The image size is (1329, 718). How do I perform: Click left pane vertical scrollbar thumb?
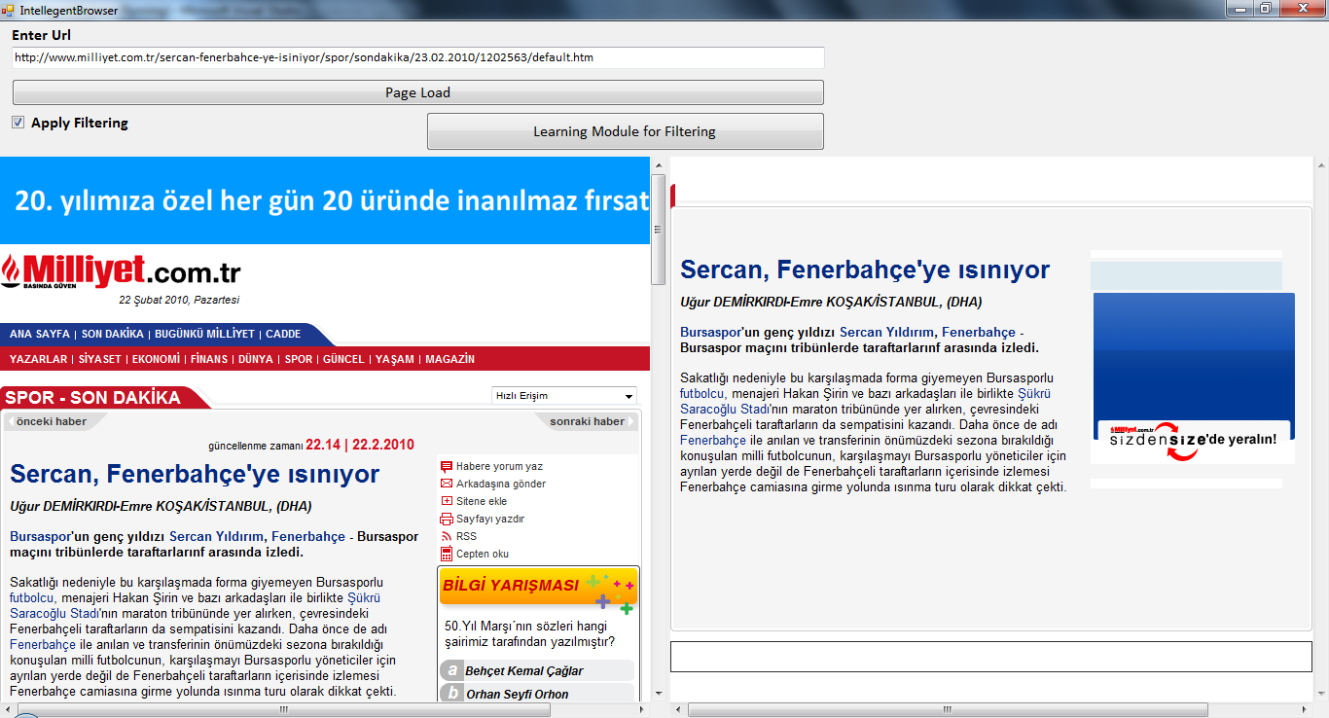(658, 230)
